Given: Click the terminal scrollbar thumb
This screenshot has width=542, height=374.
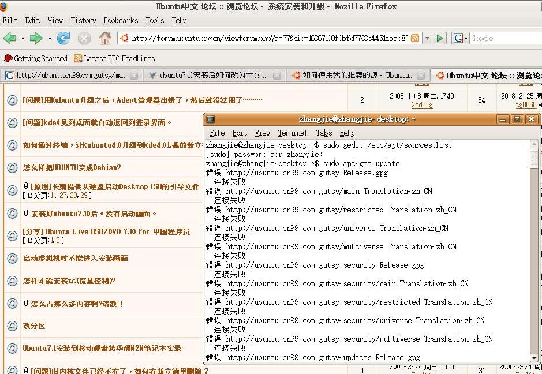Looking at the screenshot, I should click(534, 158).
